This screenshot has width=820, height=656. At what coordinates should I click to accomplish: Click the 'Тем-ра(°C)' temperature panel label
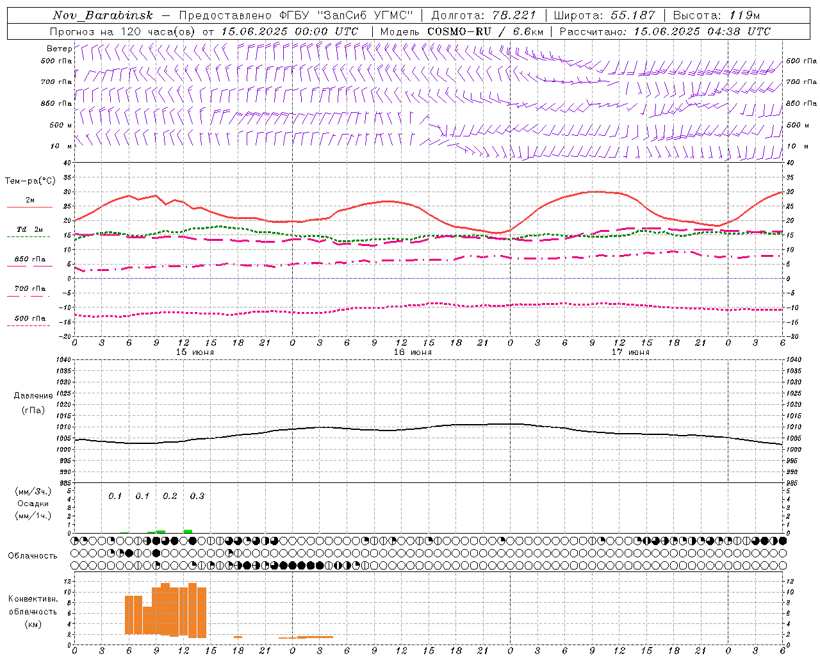coord(30,181)
